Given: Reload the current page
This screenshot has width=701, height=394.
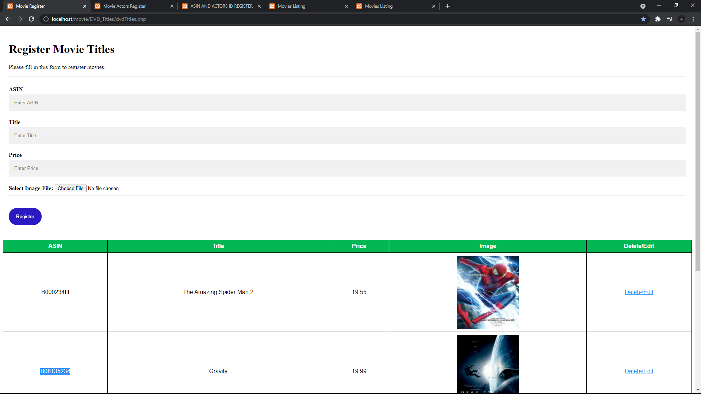Looking at the screenshot, I should click(31, 19).
